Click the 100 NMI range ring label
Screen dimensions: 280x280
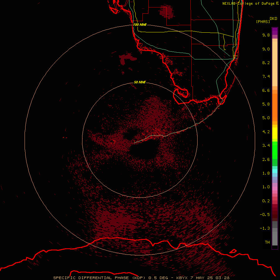coord(140,25)
